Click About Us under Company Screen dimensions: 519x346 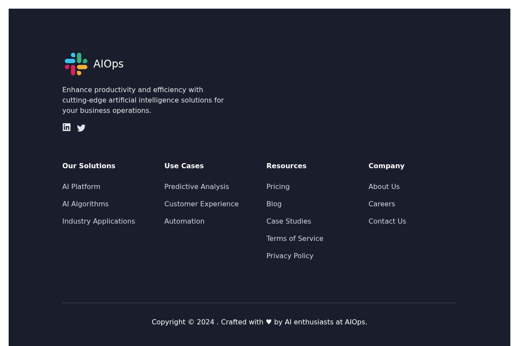[x=384, y=186]
